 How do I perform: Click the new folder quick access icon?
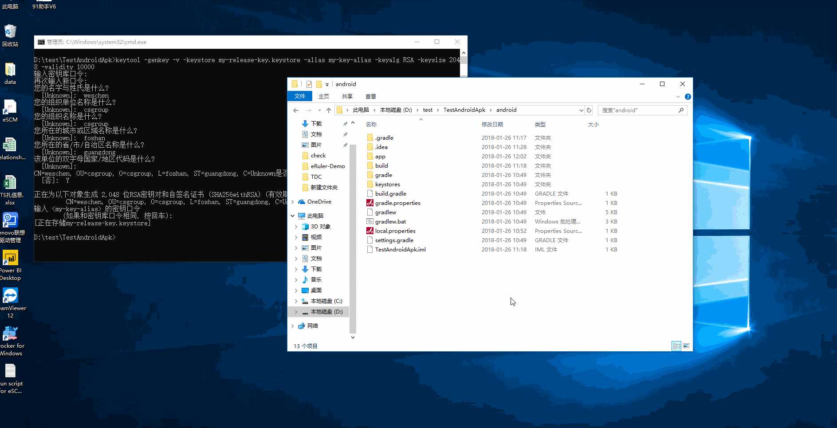(x=319, y=84)
